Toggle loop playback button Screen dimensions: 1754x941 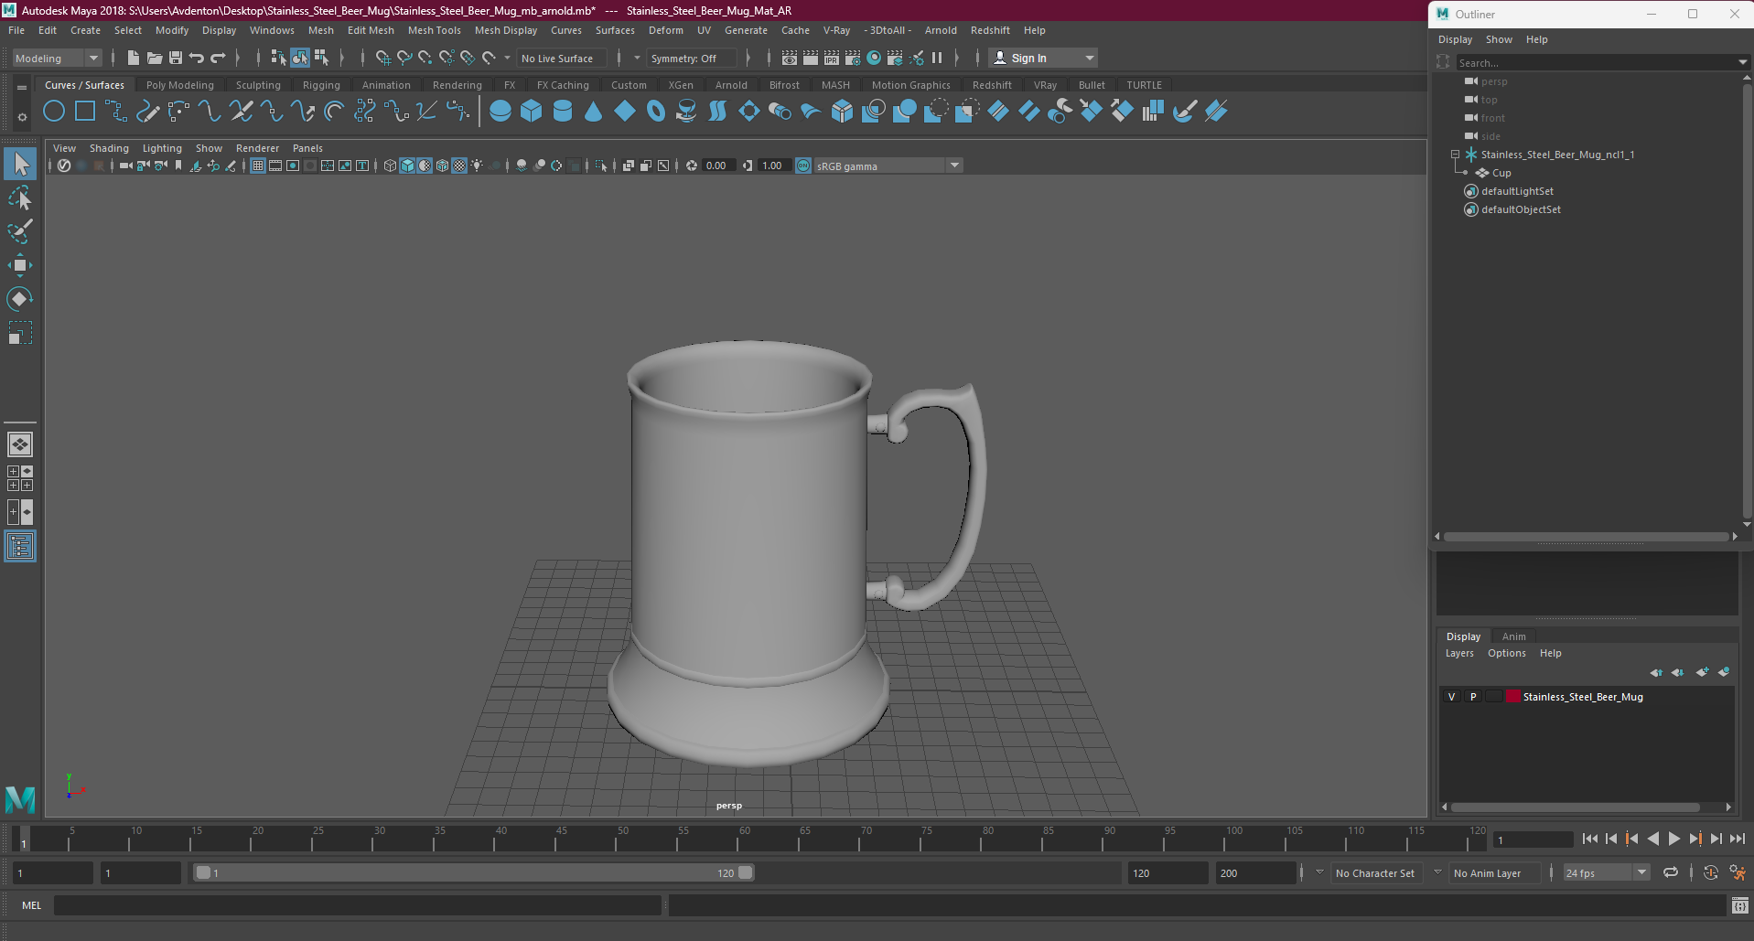tap(1671, 873)
